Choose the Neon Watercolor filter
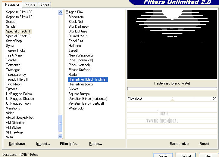The height and width of the screenshot is (157, 219). pyautogui.click(x=81, y=55)
